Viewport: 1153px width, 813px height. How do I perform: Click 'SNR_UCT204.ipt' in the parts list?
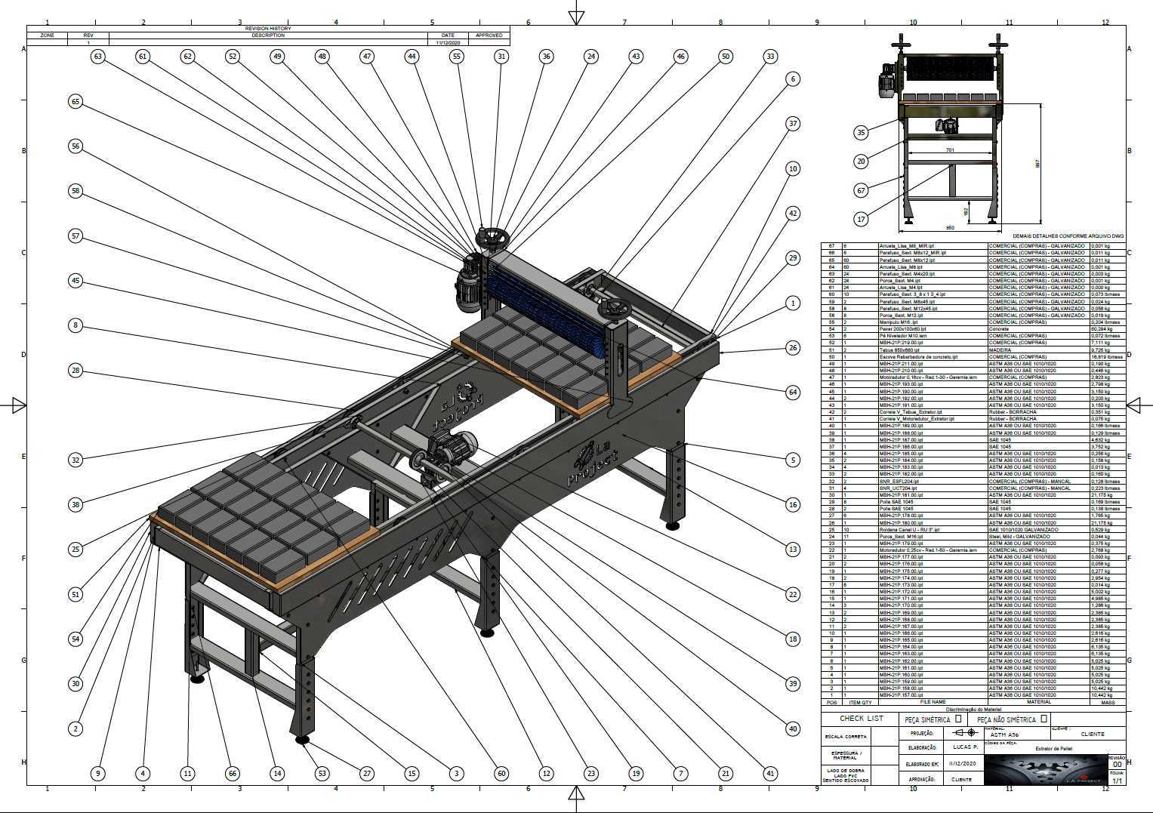tap(898, 488)
